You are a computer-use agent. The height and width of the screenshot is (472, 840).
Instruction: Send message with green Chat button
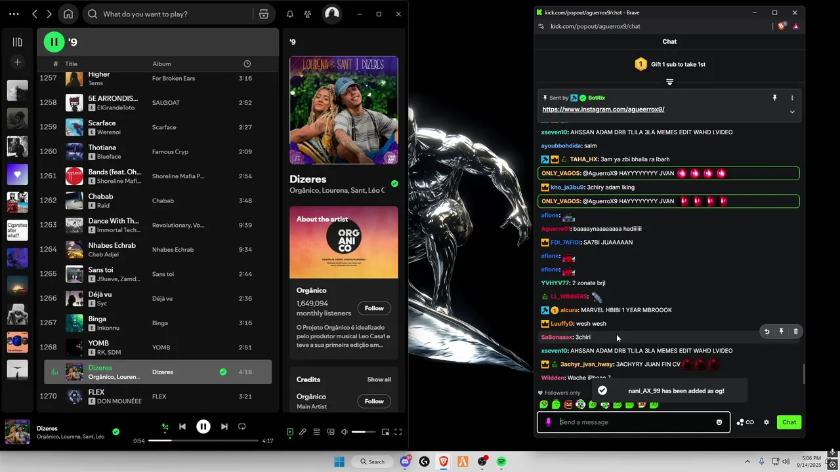(789, 422)
